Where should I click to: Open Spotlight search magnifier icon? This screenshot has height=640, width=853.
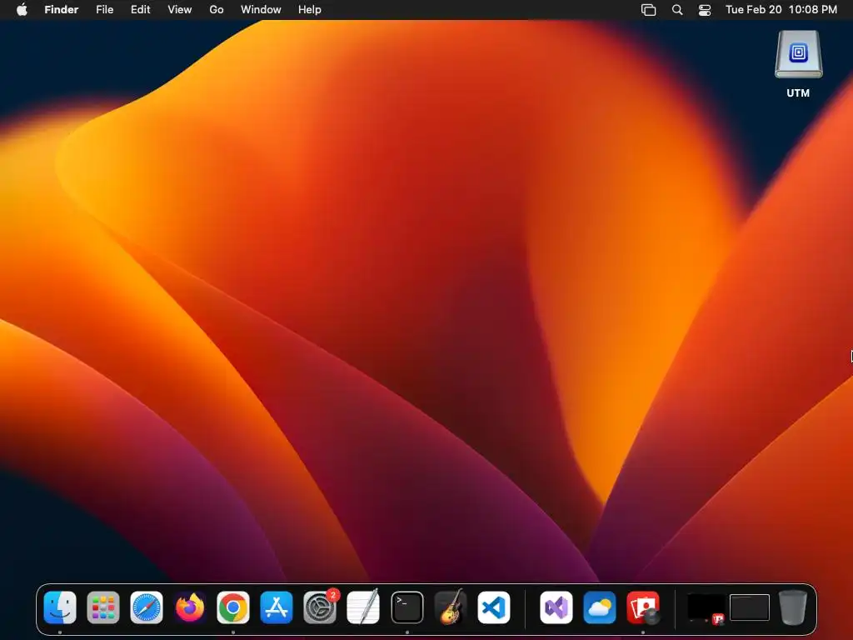(677, 10)
